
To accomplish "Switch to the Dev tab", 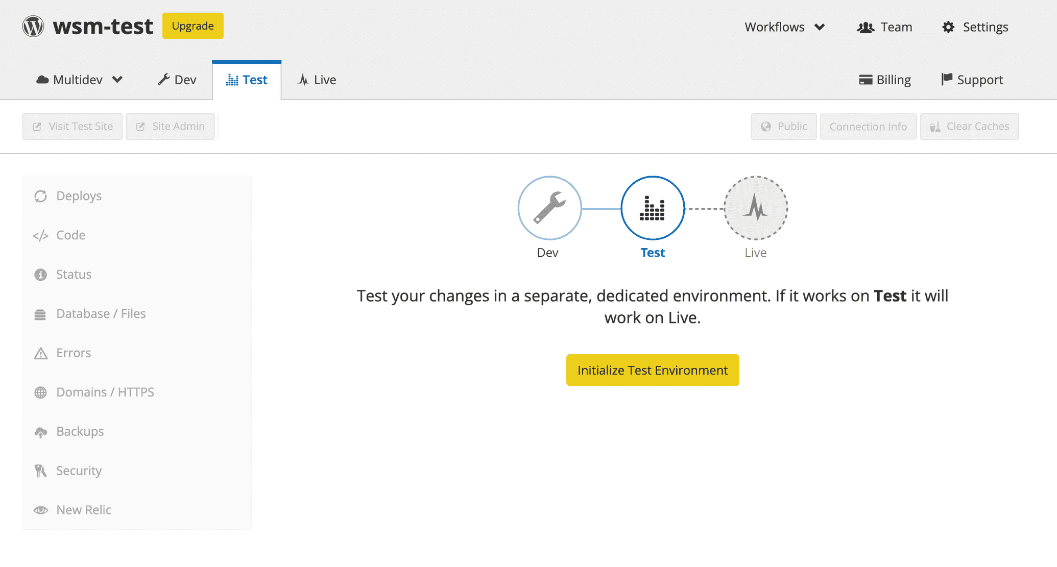I will click(x=176, y=80).
